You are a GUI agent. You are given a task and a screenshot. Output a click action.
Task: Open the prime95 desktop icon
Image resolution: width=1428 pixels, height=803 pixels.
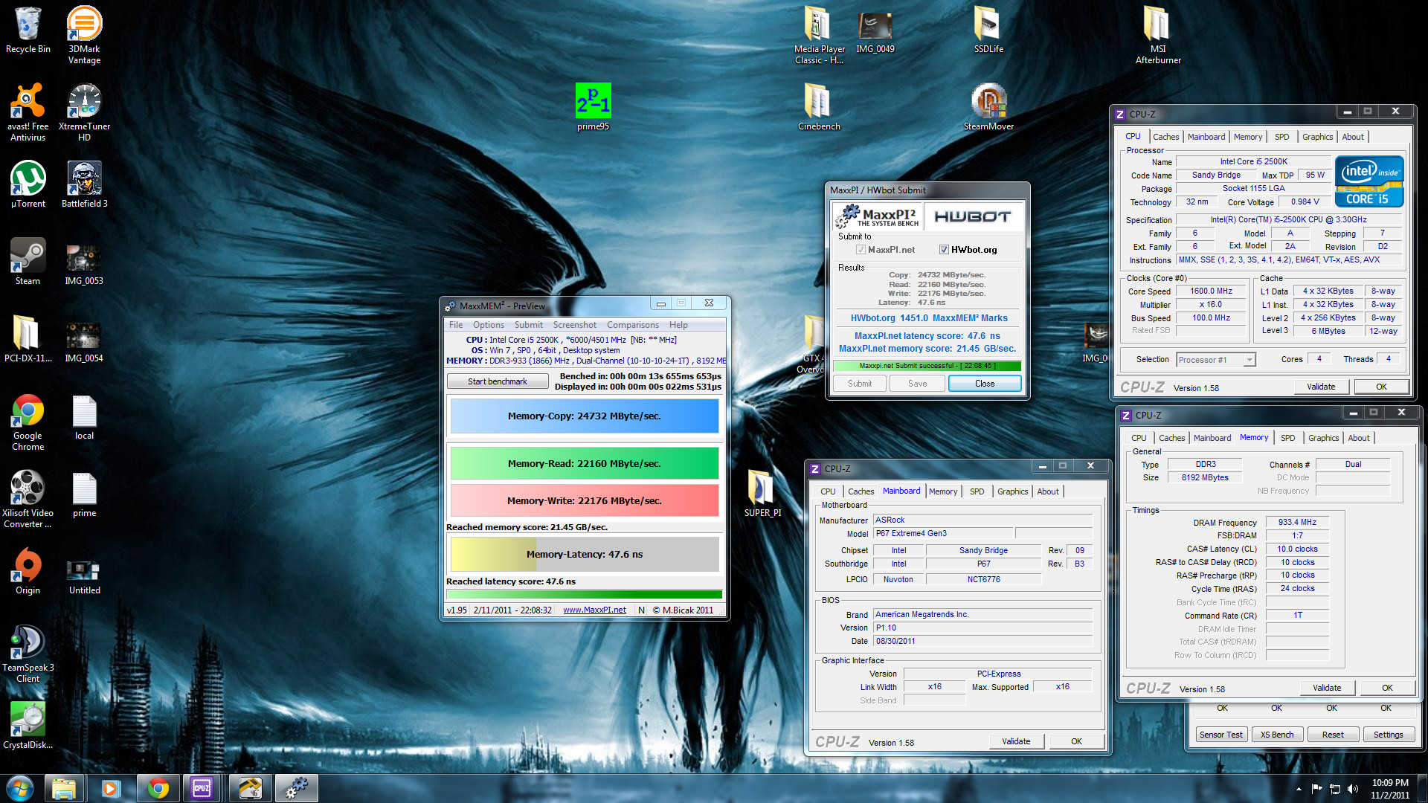coord(593,107)
